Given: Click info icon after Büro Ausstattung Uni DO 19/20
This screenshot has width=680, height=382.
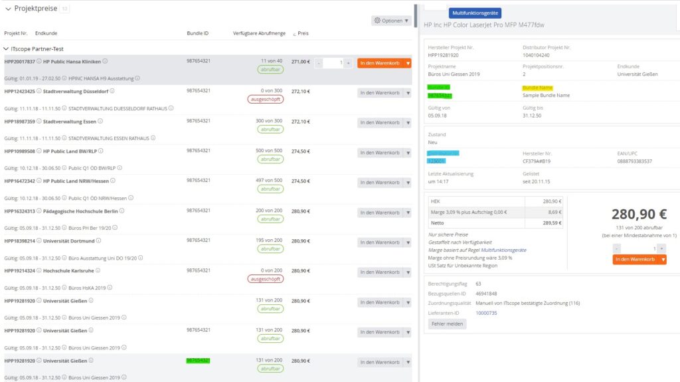Looking at the screenshot, I should pos(141,258).
